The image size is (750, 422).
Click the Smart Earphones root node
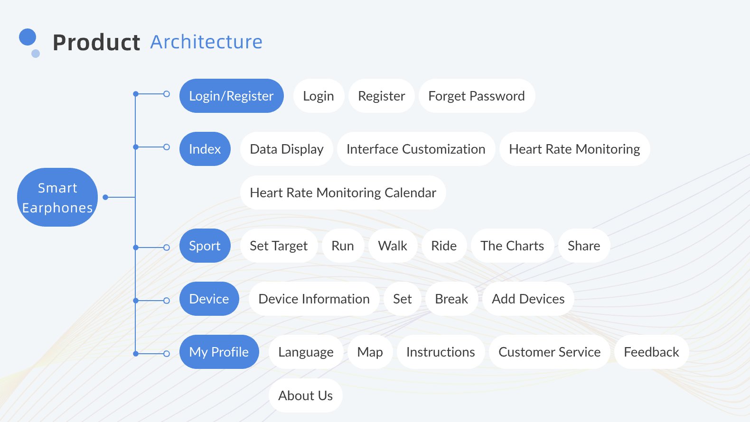click(57, 197)
